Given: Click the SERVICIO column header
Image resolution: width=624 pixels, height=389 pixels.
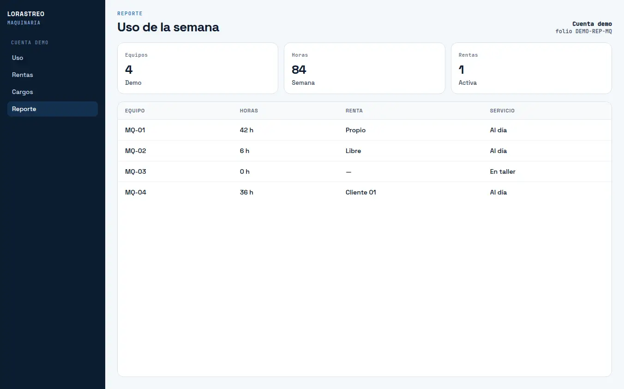Looking at the screenshot, I should [502, 111].
